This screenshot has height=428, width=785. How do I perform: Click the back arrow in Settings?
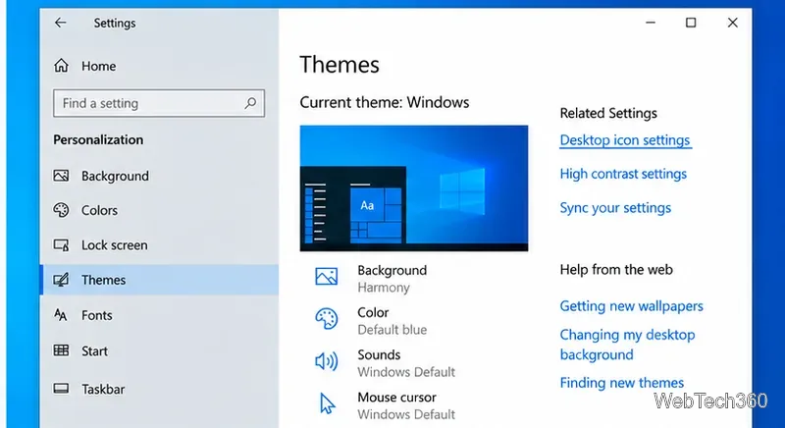61,23
